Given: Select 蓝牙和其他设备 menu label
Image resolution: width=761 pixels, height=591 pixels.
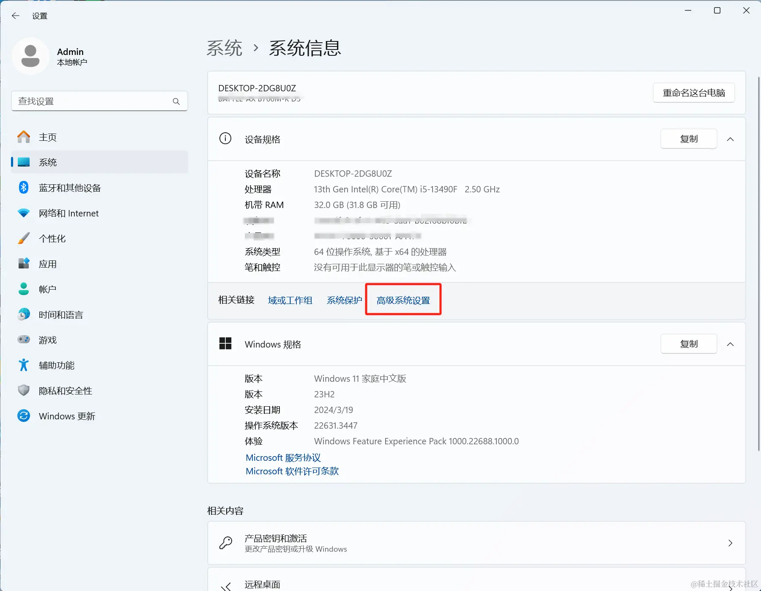Looking at the screenshot, I should point(70,188).
